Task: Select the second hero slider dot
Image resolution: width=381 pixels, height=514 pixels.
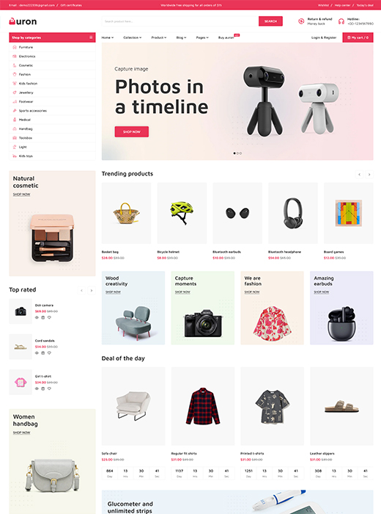Action: 237,153
